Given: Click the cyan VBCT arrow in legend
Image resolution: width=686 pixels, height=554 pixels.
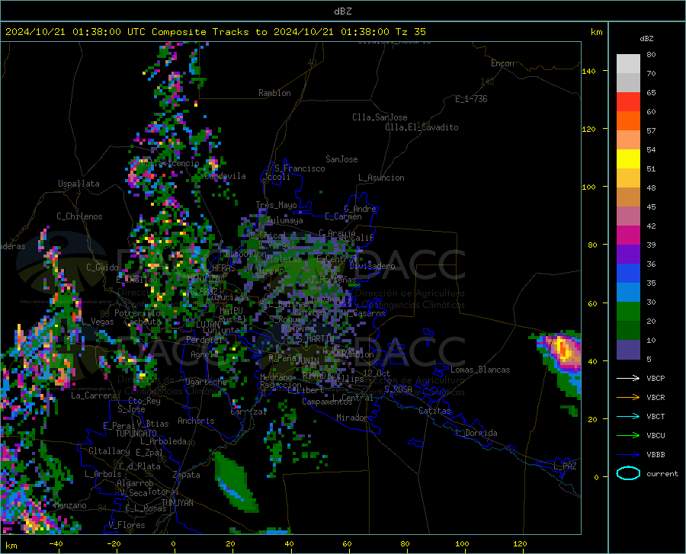Looking at the screenshot, I should pos(628,416).
